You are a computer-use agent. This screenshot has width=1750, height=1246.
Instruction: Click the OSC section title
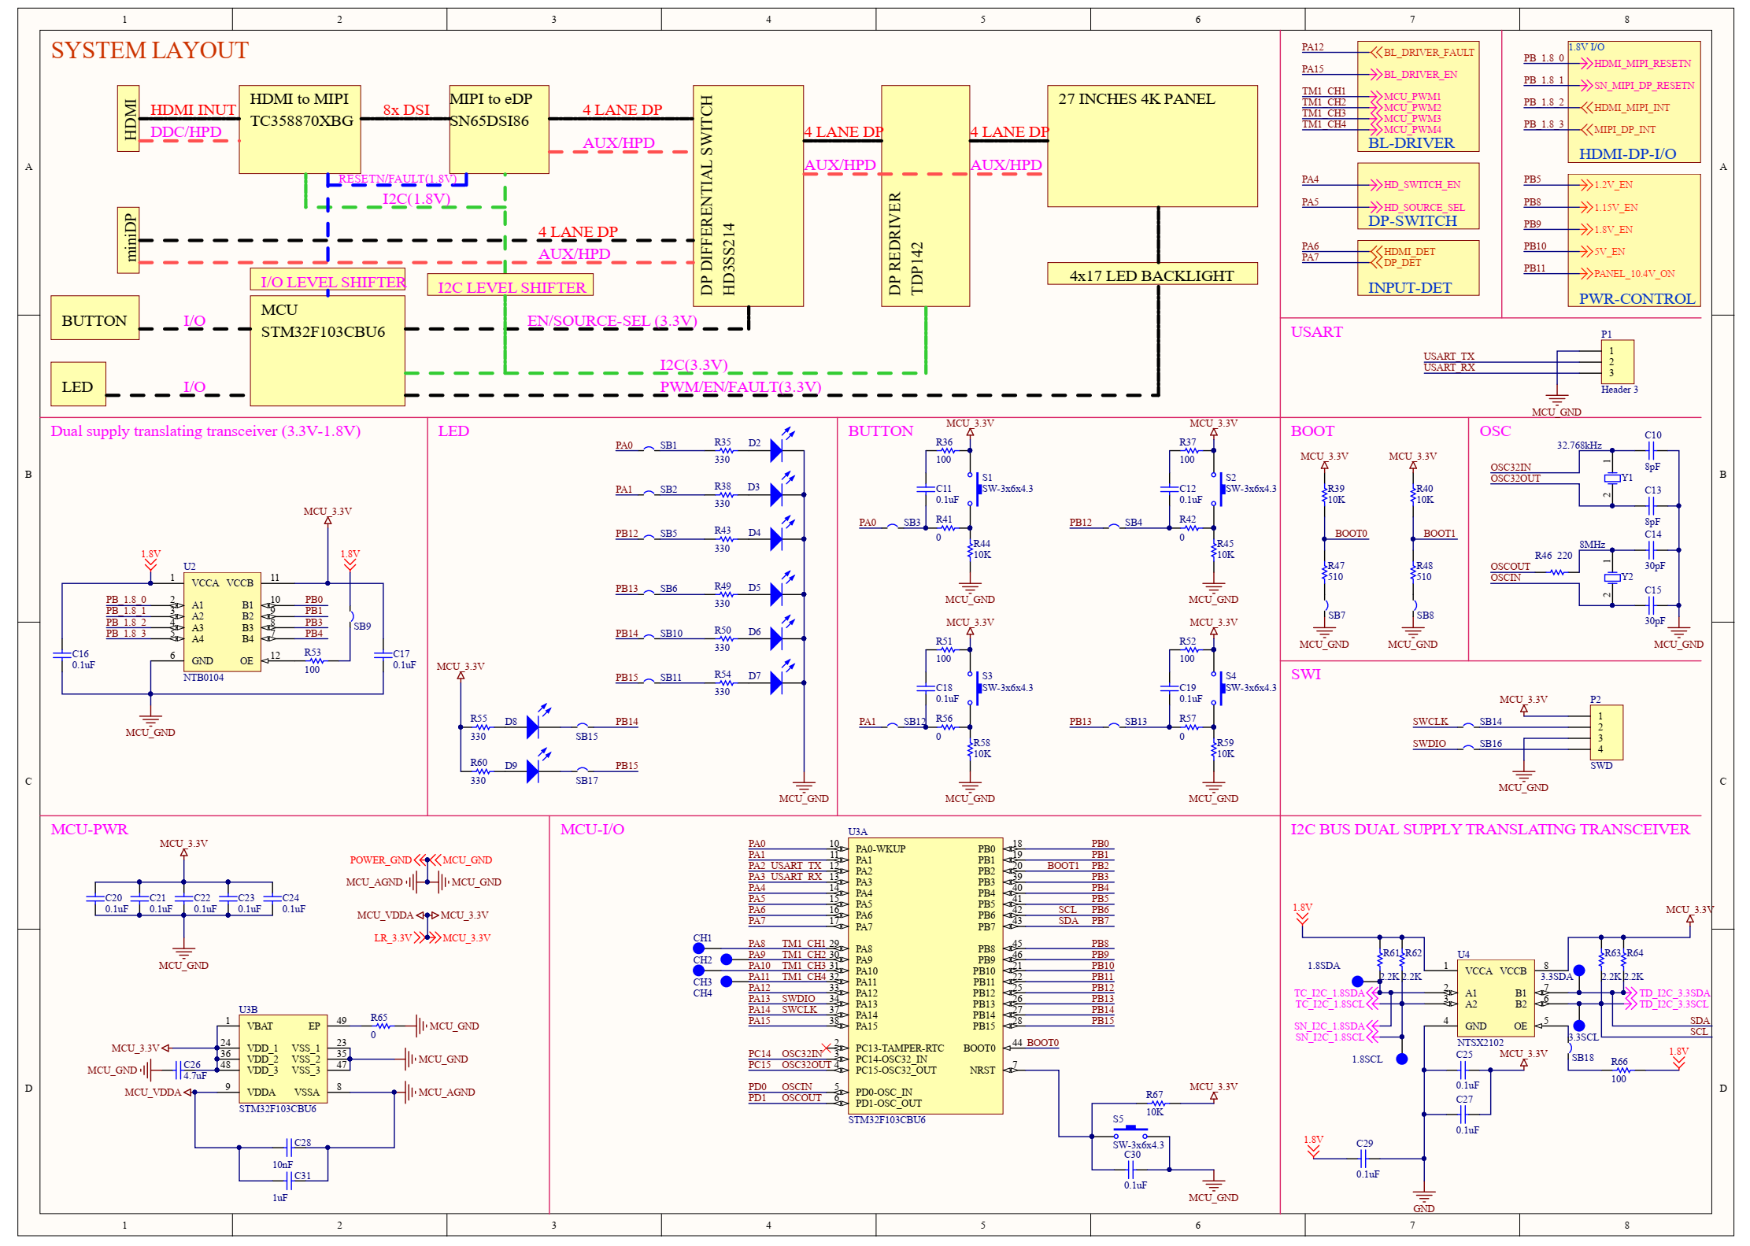(1495, 431)
